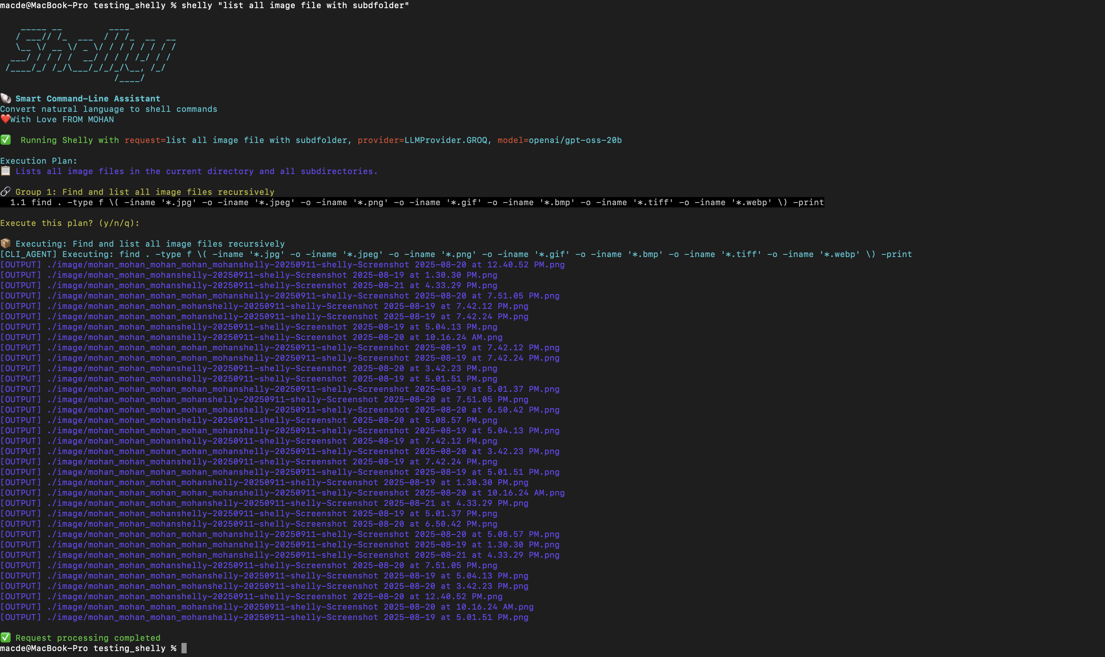Click Convert natural language to shell commands text
This screenshot has width=1105, height=657.
coord(109,109)
